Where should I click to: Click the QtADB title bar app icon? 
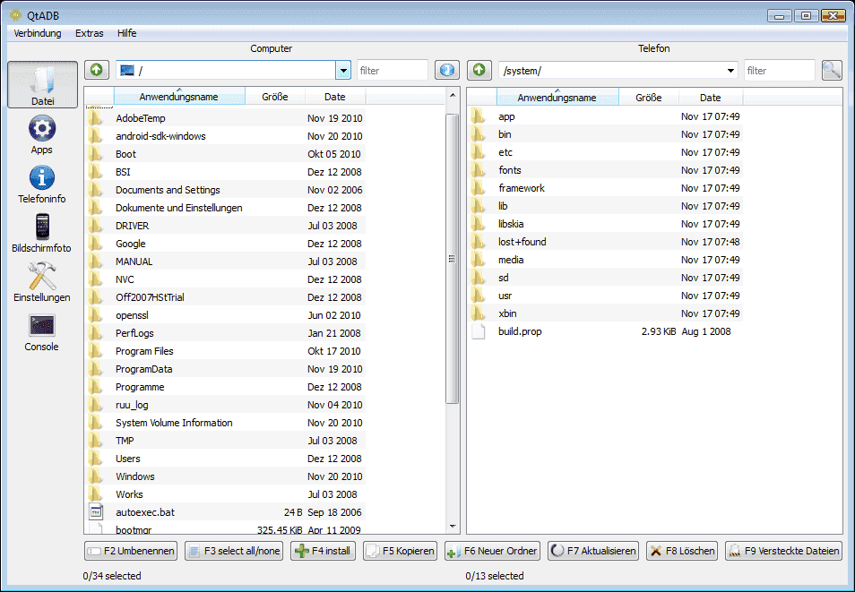click(16, 15)
